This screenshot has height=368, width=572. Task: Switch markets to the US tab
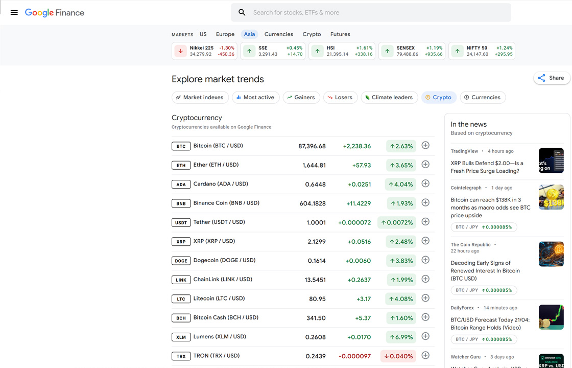(203, 34)
